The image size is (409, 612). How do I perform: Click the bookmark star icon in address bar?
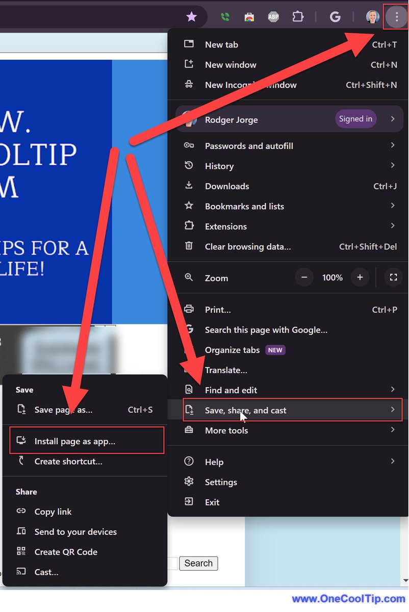point(191,17)
